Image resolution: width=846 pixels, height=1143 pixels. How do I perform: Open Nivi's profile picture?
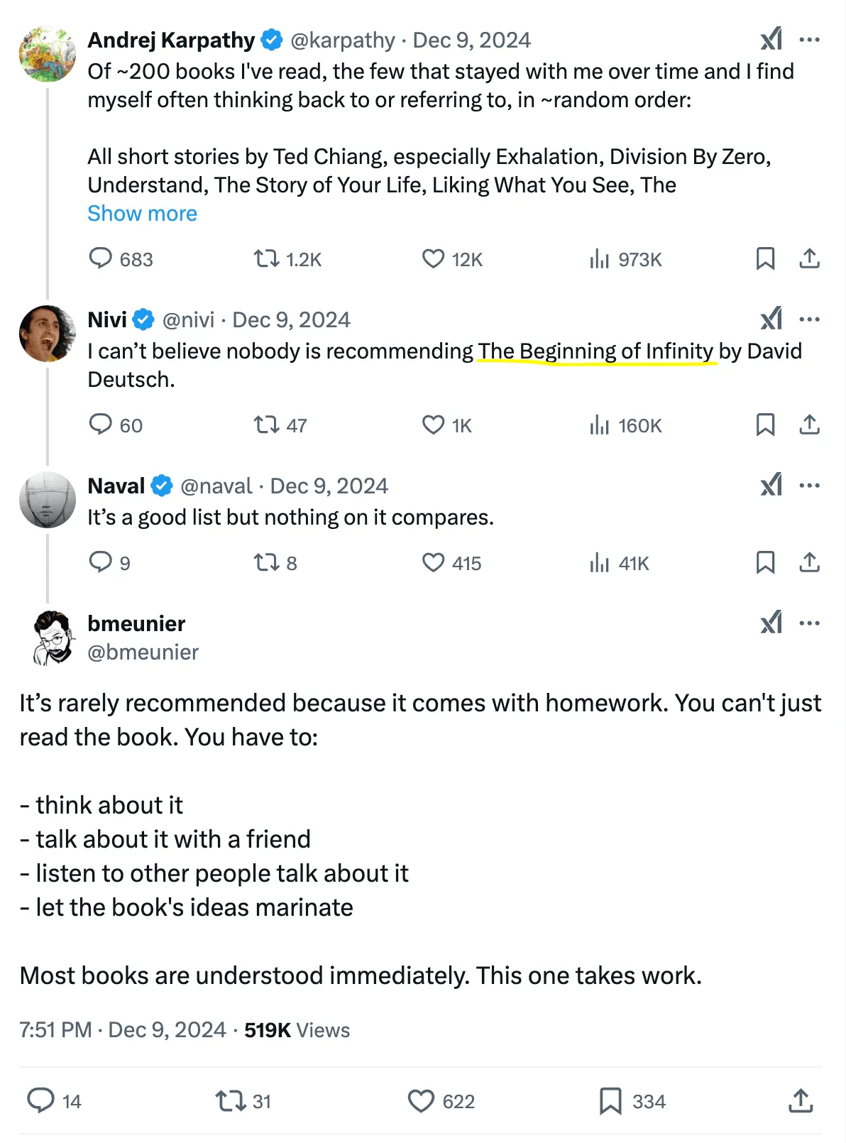pos(47,334)
